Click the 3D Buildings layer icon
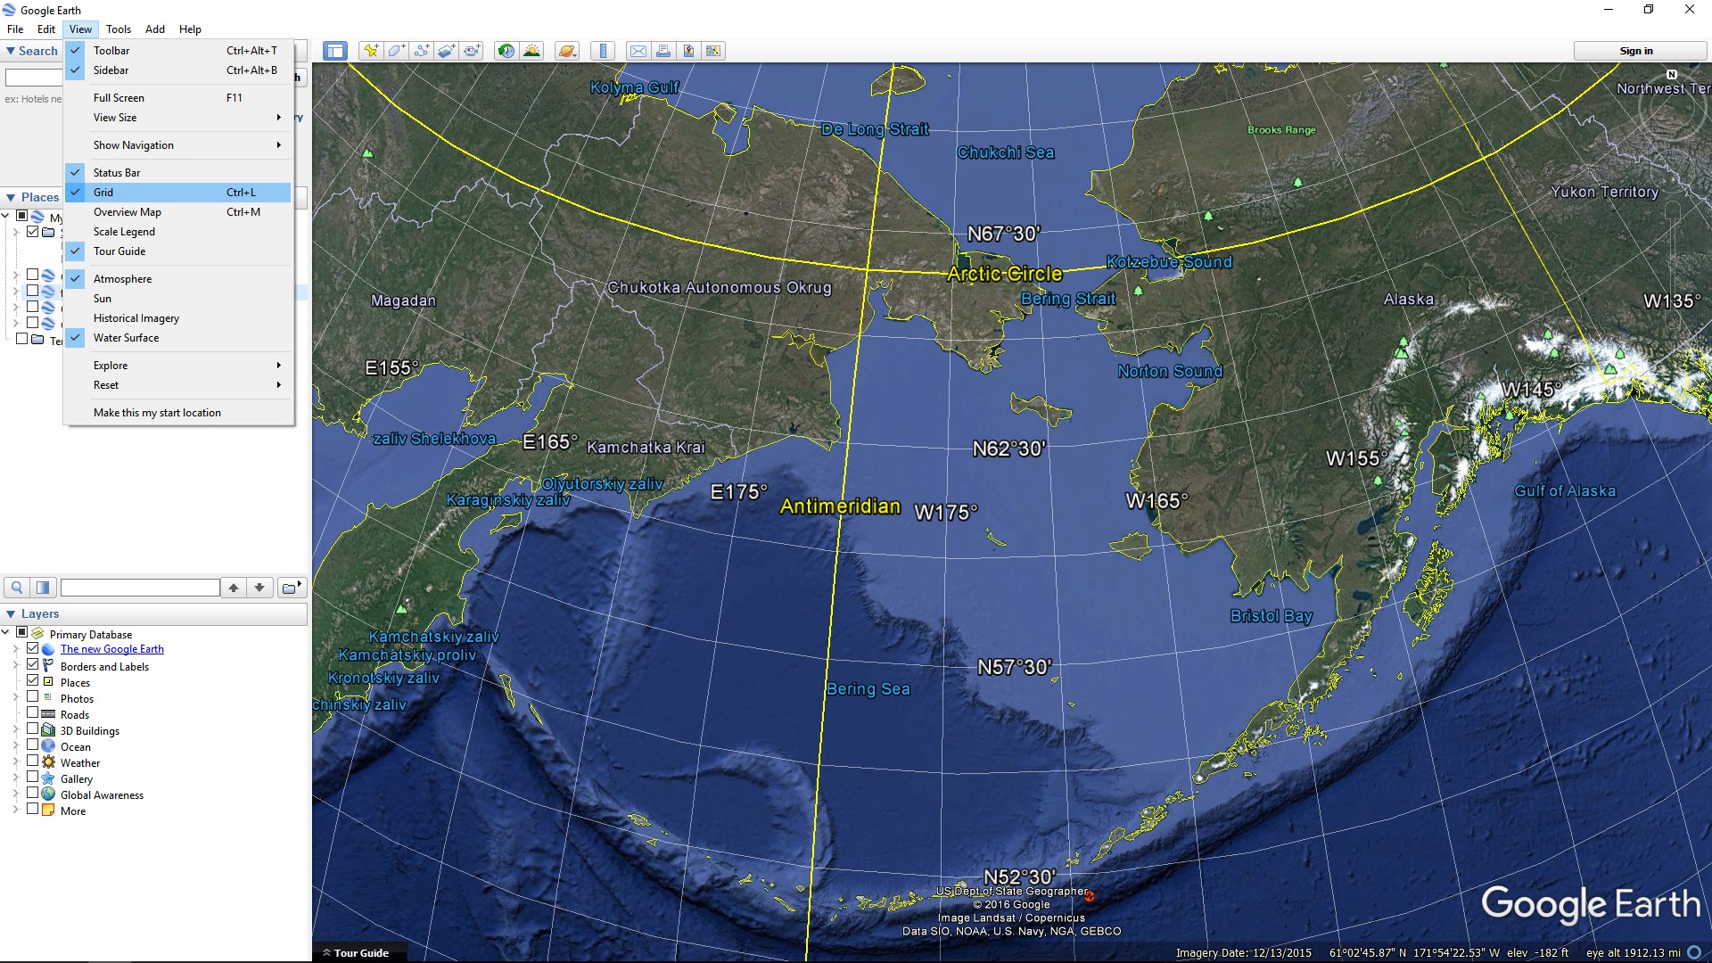 point(48,730)
